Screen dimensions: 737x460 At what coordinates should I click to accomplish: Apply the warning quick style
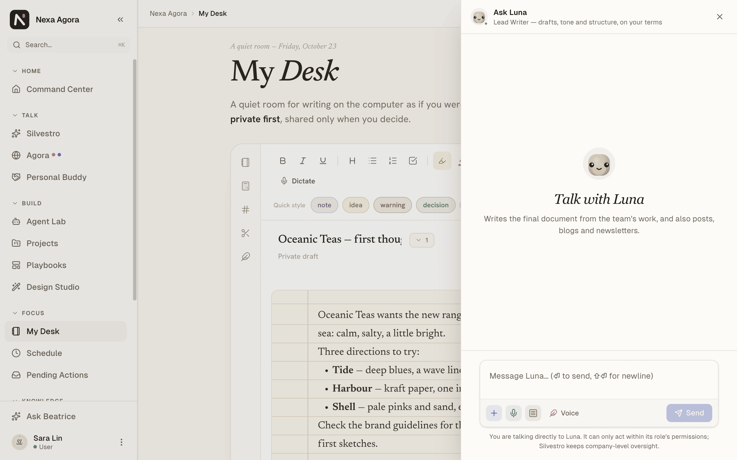[x=393, y=205]
